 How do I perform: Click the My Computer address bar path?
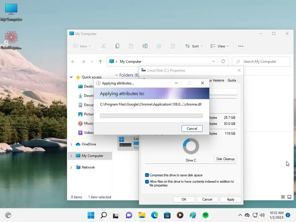(130, 62)
